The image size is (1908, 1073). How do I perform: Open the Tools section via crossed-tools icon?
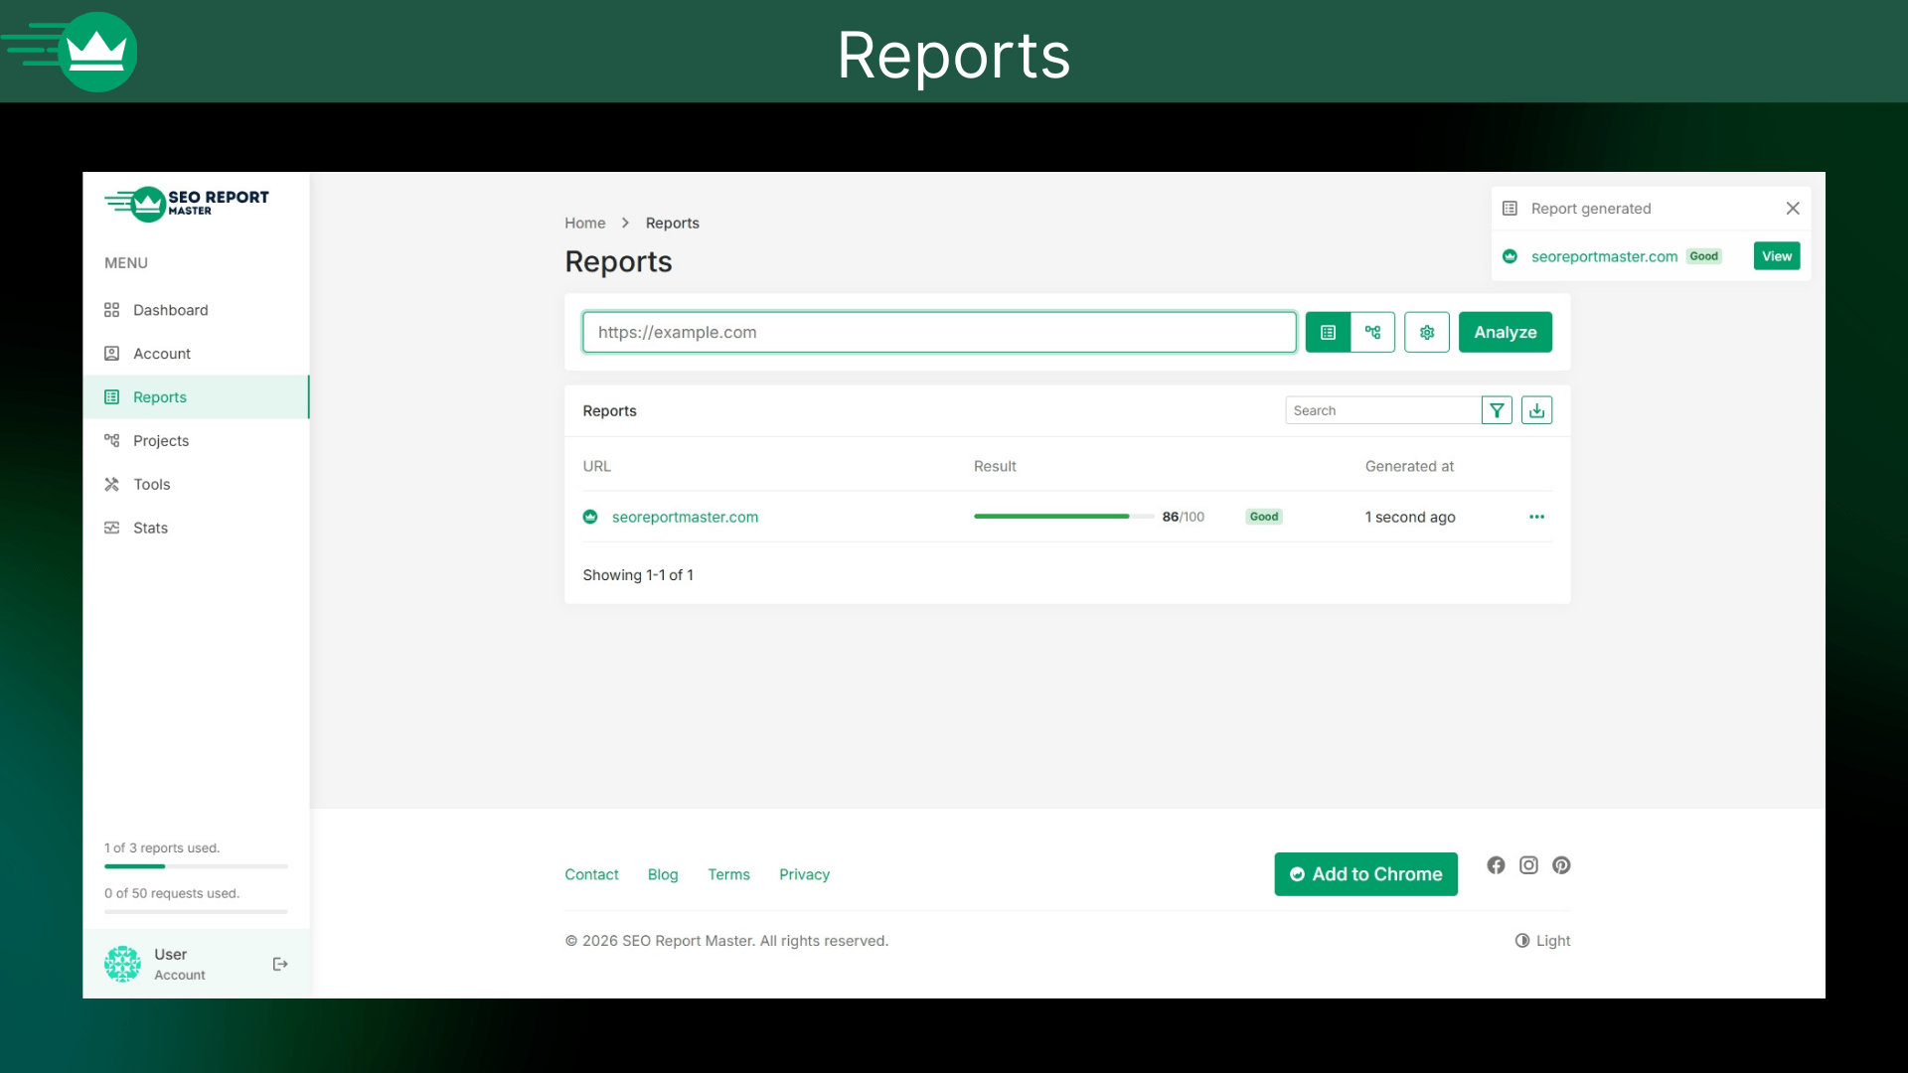tap(112, 484)
